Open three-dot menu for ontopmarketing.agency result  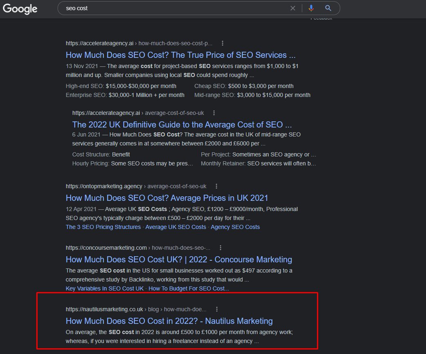(216, 186)
